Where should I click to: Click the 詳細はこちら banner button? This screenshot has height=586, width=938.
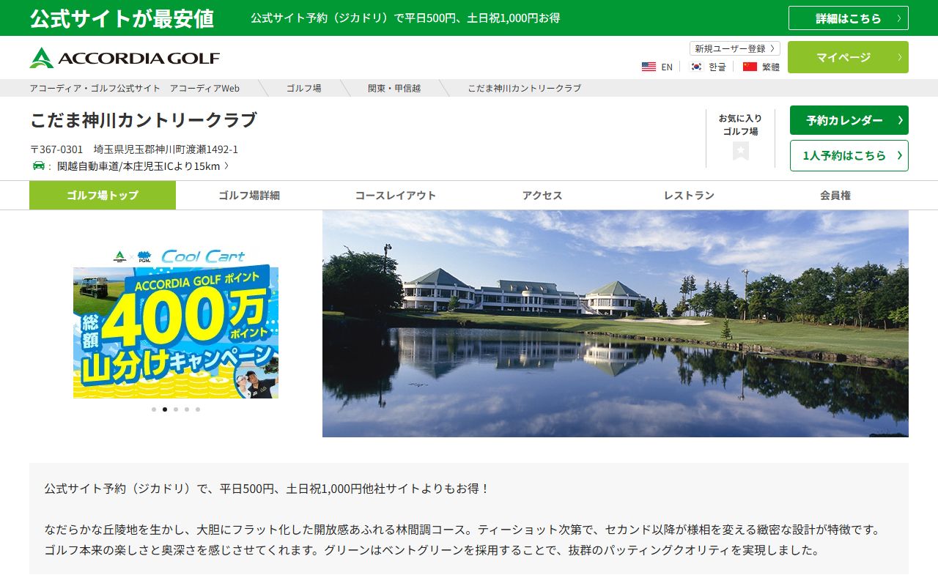[849, 18]
